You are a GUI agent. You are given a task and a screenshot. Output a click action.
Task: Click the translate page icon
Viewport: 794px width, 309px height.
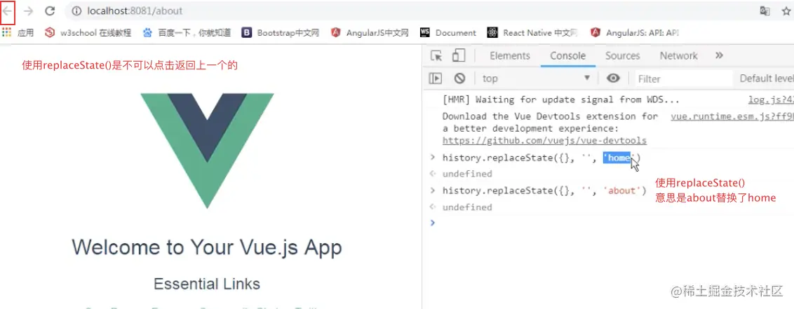[x=765, y=11]
